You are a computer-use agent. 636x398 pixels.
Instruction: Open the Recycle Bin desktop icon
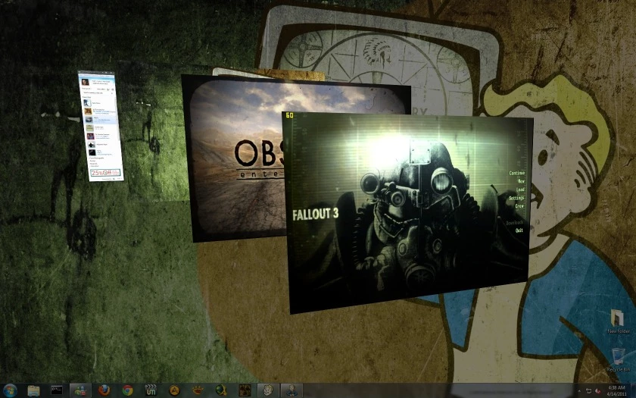[618, 360]
